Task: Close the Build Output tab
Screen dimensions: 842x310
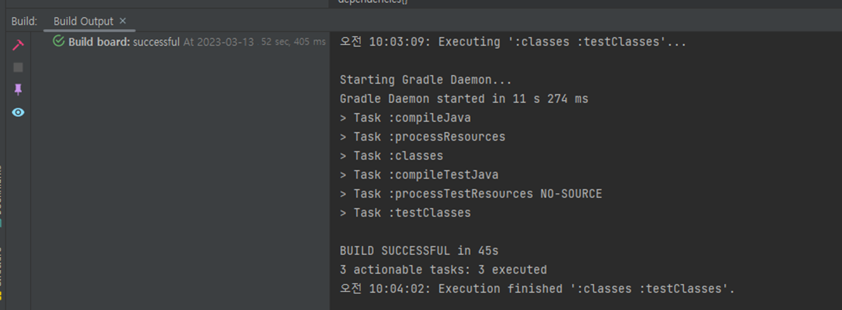Action: click(x=123, y=21)
